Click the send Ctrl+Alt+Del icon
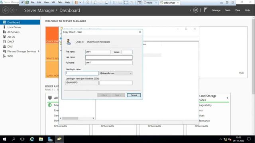This screenshot has width=255, height=143. coord(88,2)
